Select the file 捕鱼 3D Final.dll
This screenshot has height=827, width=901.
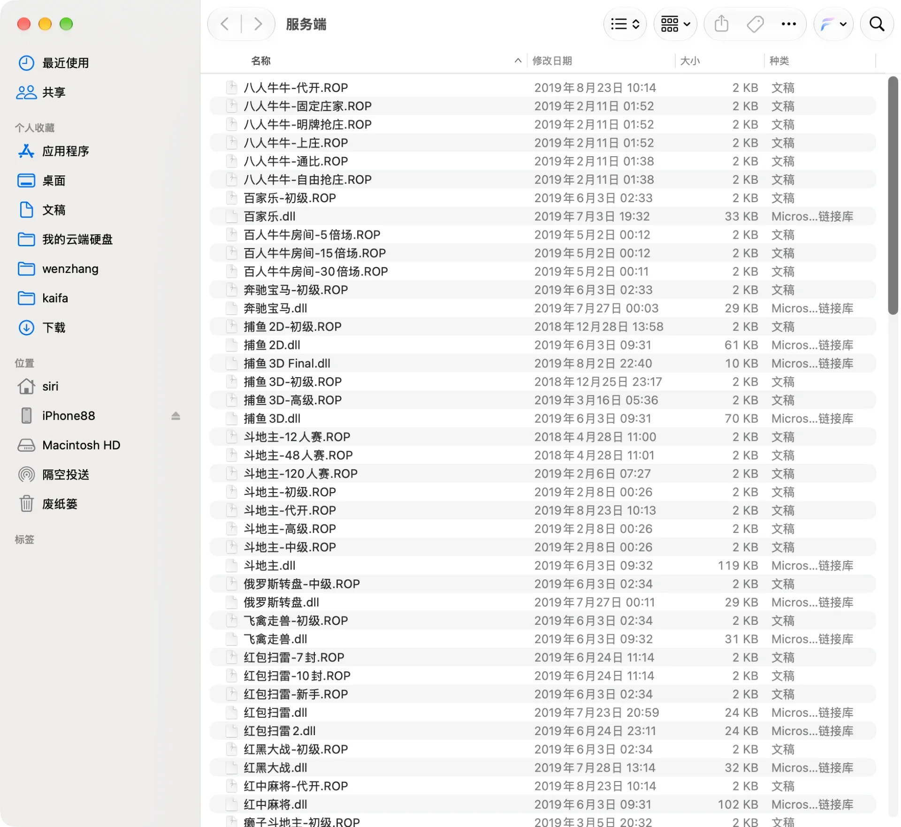[x=542, y=364]
